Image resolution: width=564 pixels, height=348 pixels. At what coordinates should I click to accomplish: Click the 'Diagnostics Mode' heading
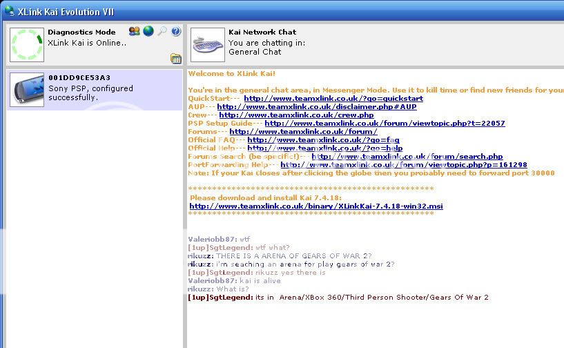(81, 32)
